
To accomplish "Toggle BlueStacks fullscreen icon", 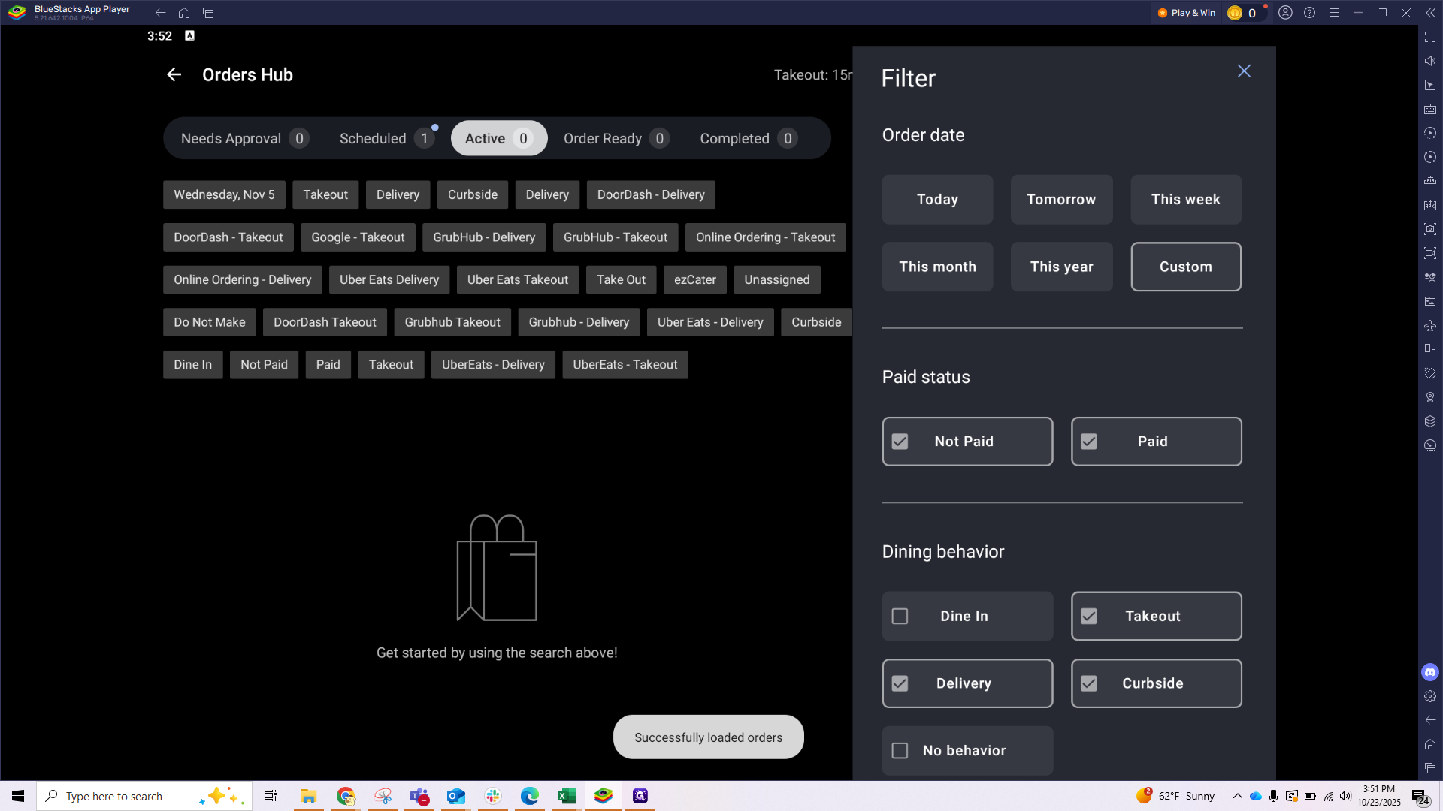I will 1430,37.
